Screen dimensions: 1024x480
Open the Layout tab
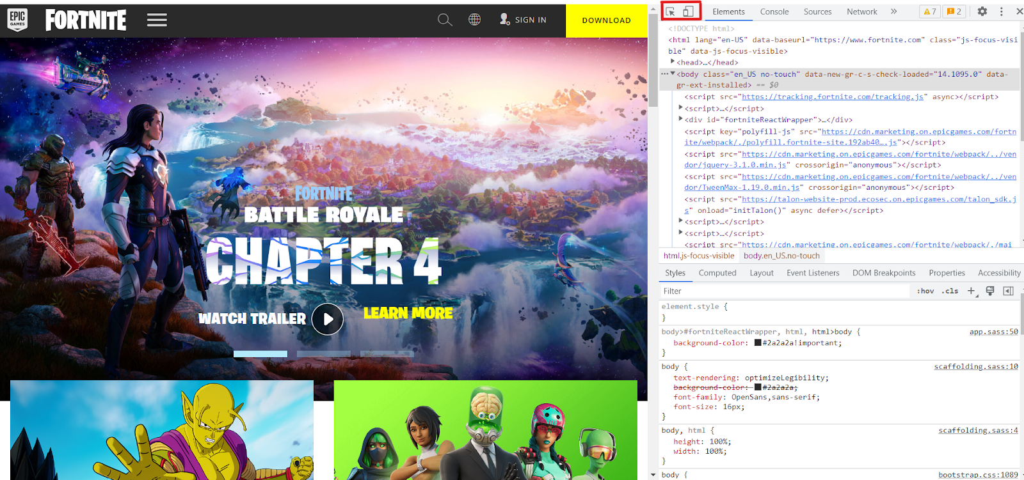click(x=762, y=273)
